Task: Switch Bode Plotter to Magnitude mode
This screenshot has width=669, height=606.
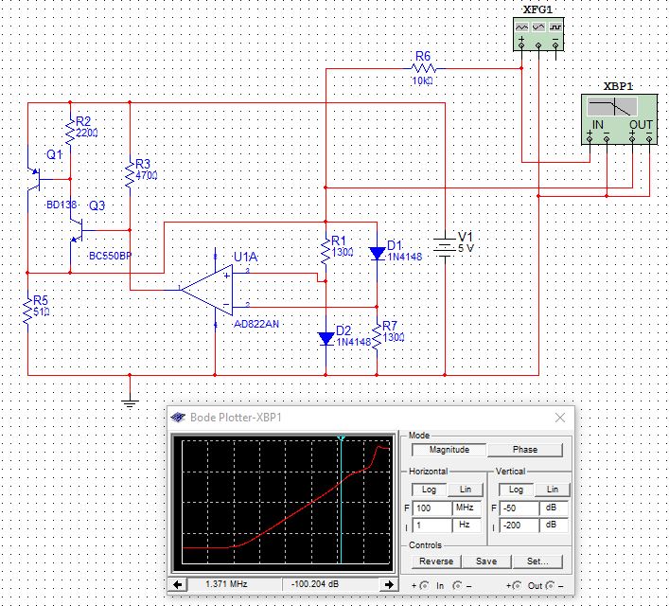Action: pyautogui.click(x=449, y=450)
